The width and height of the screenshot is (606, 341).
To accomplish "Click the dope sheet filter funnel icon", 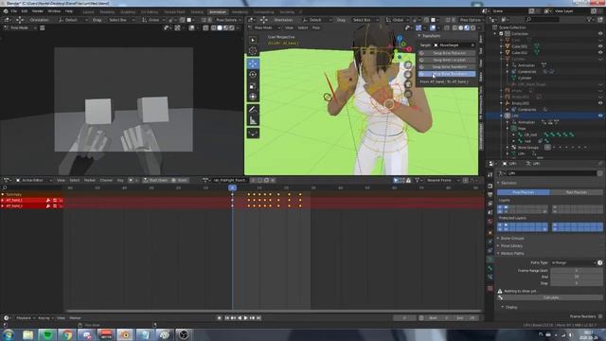I will tap(418, 180).
